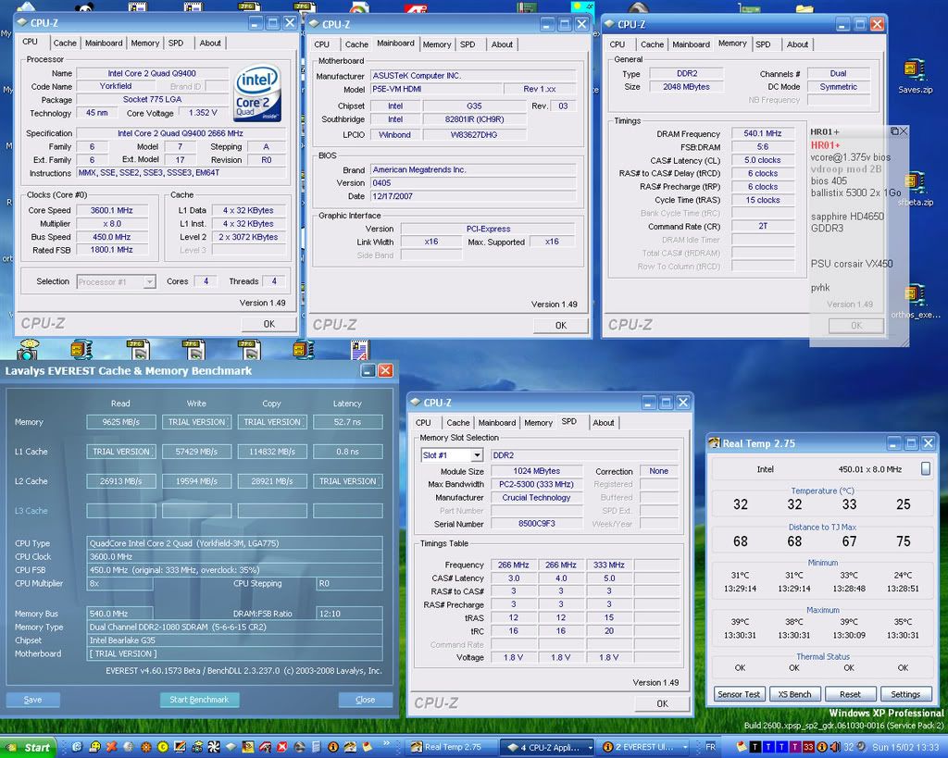Click the Save button in EVEREST benchmark

[33, 700]
